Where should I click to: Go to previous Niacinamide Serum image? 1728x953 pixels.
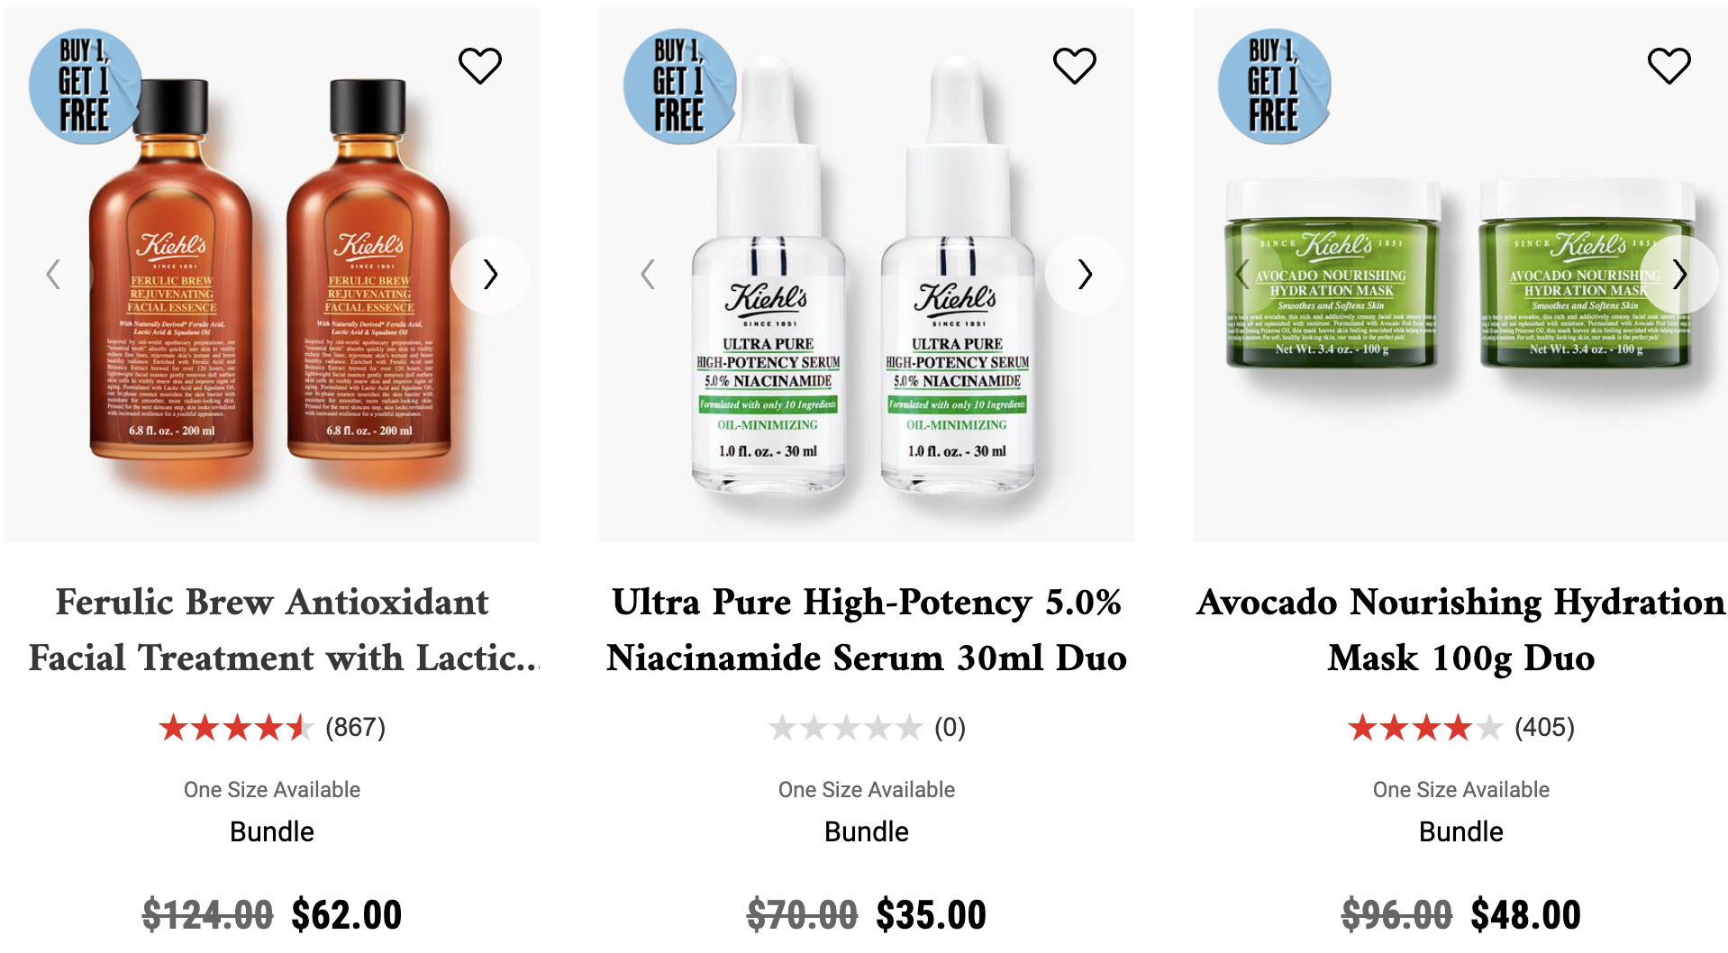[x=649, y=274]
